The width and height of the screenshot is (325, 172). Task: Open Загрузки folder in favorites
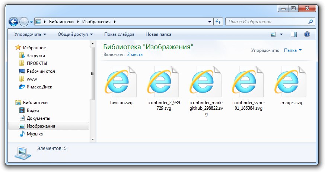(36, 56)
